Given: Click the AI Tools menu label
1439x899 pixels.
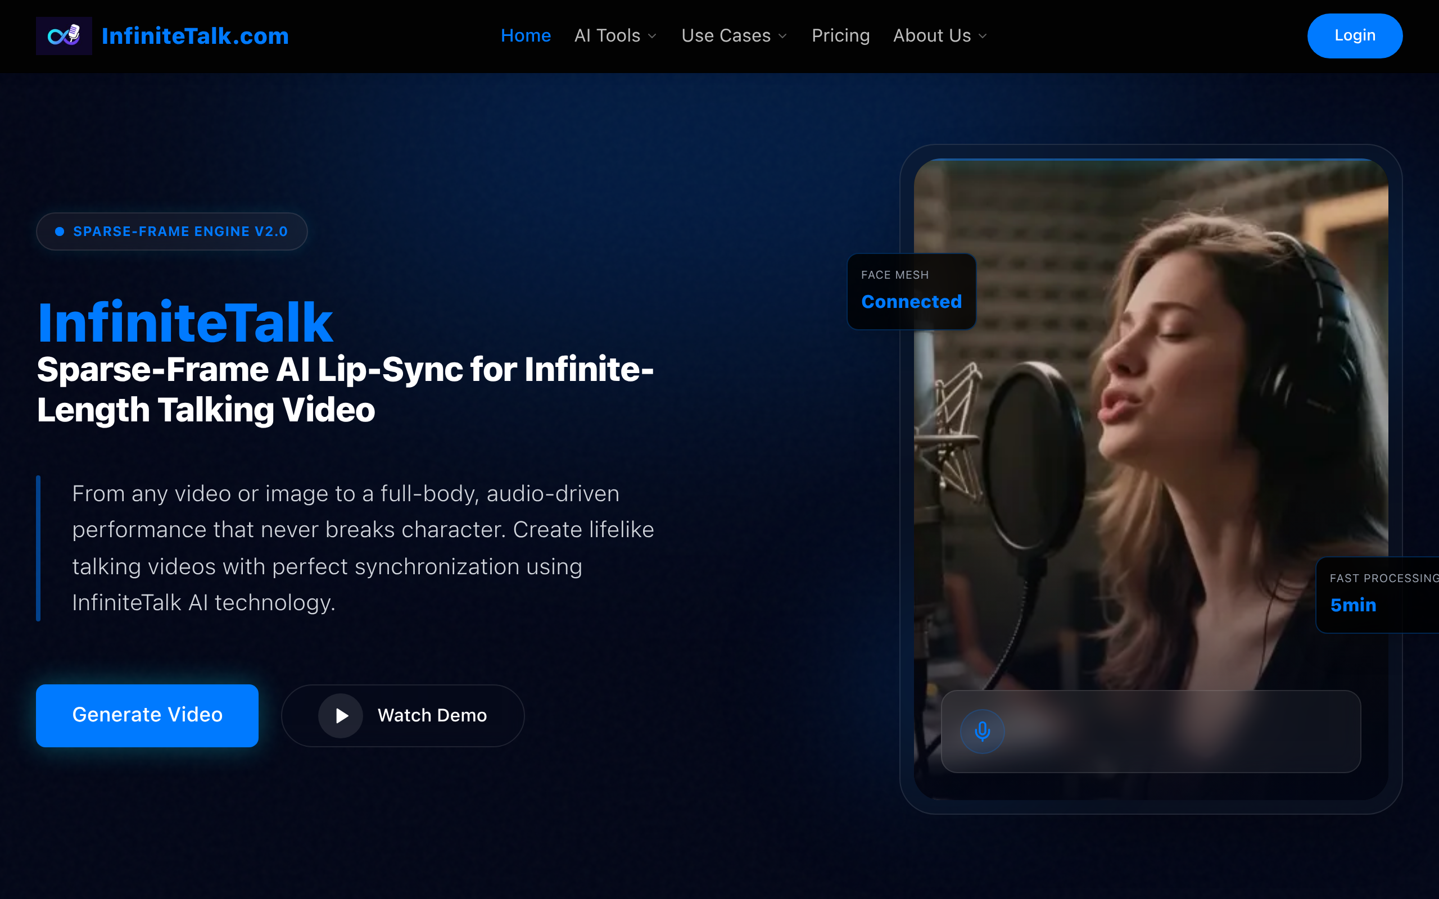Looking at the screenshot, I should click(607, 35).
